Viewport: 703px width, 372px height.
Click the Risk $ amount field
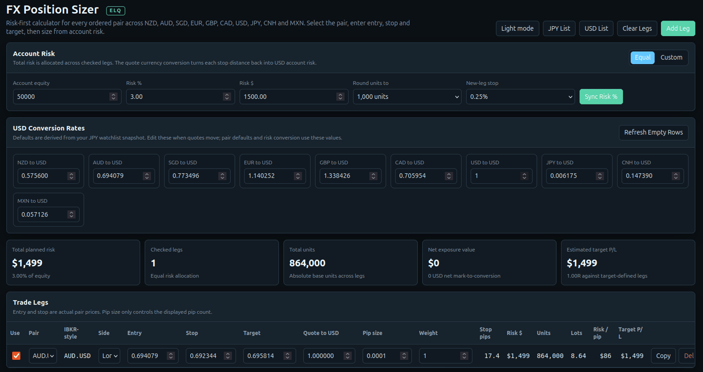click(x=294, y=97)
